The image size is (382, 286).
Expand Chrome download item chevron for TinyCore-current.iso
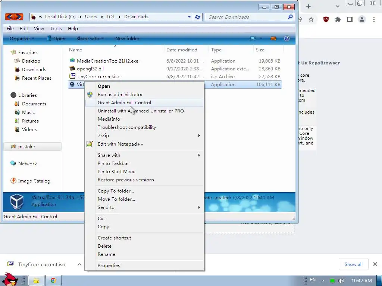pyautogui.click(x=79, y=264)
